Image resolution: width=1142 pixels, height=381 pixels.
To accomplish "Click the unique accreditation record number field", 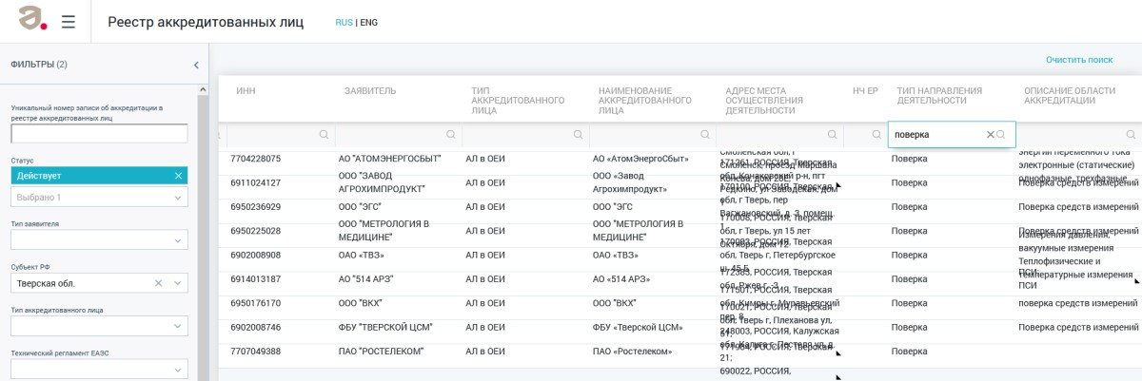I will coord(99,134).
